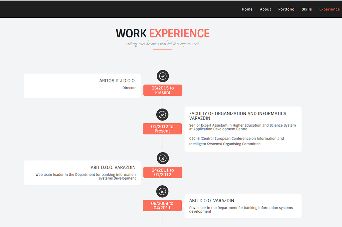342x227 pixels.
Task: Click the ABIT D.O.O. Varazdin web team leader card
Action: (x=82, y=173)
